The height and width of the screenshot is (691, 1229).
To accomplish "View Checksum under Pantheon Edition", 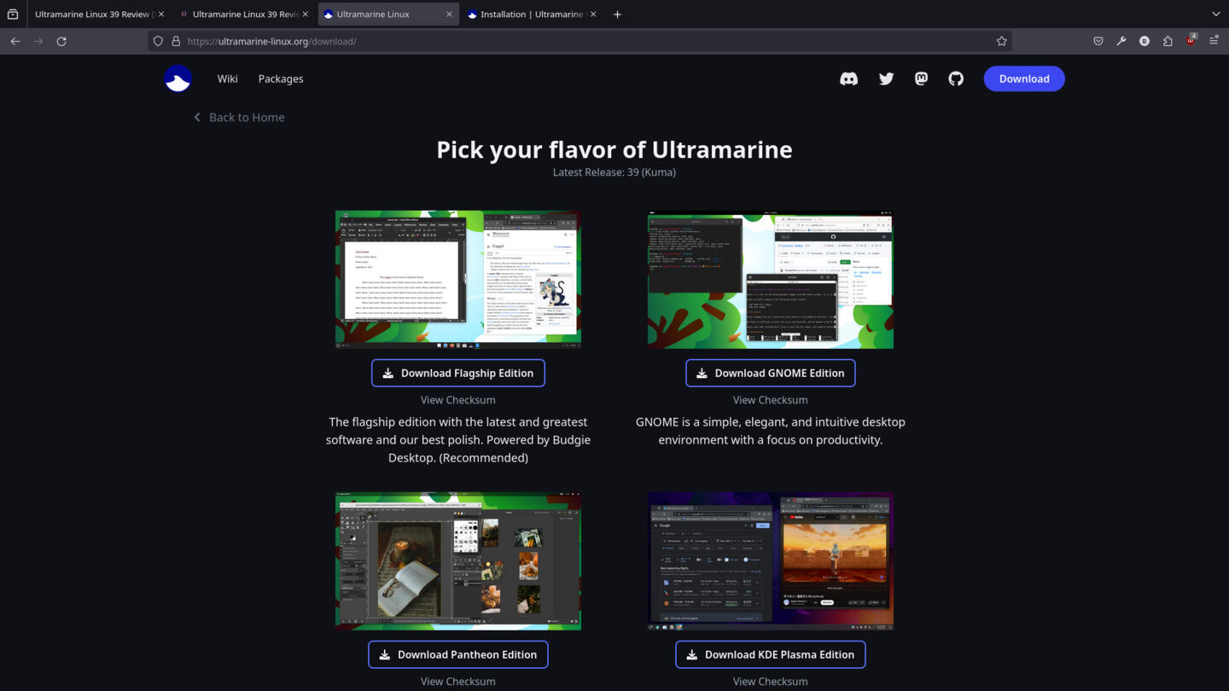I will (458, 682).
